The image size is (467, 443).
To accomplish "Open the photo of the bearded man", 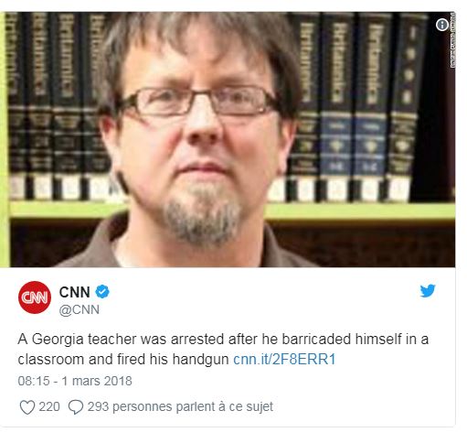I will 228,139.
